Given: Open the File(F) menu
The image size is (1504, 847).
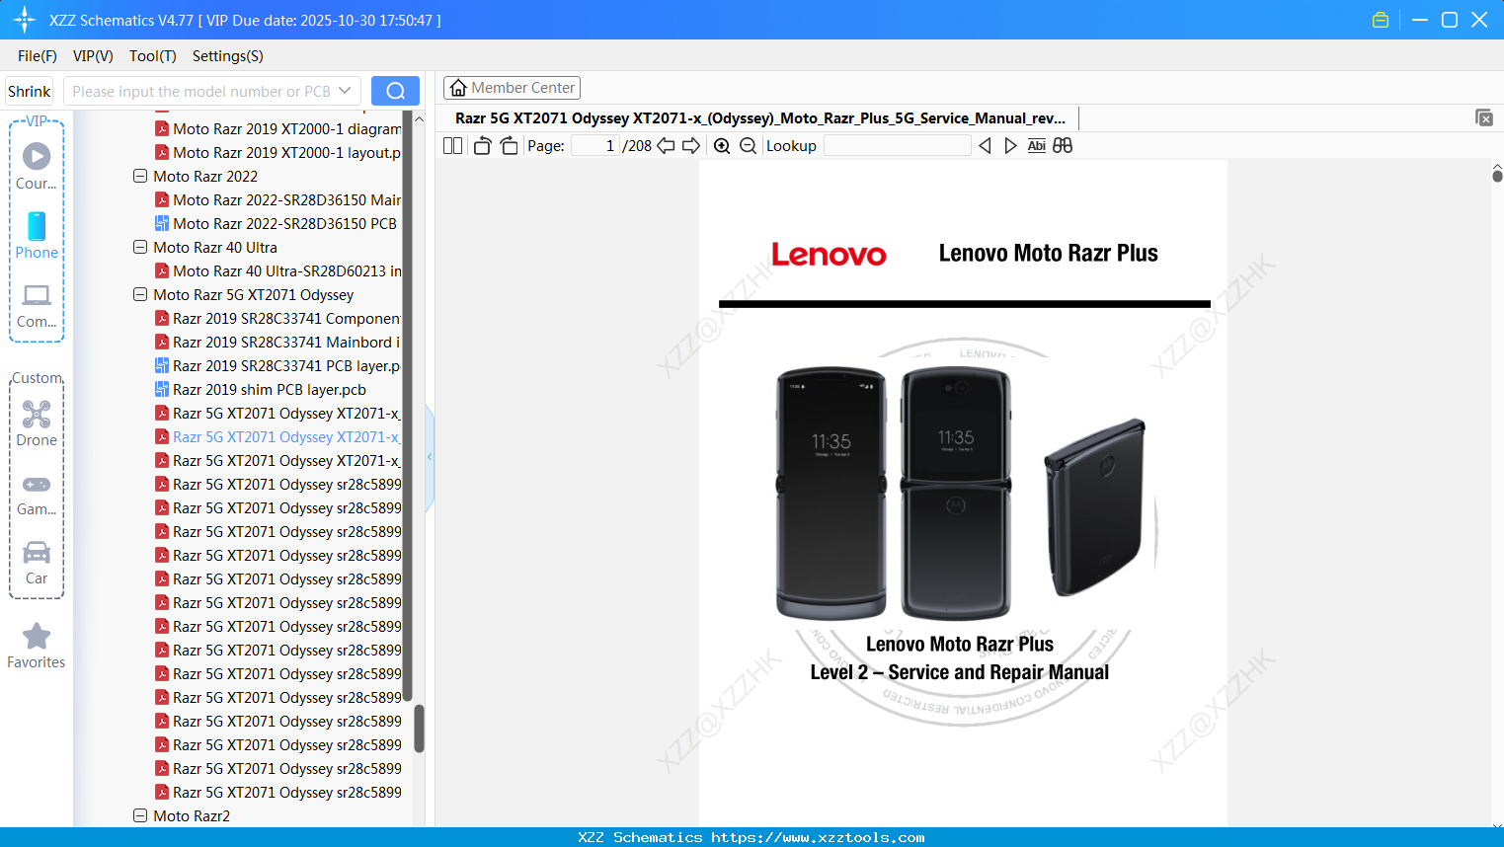Looking at the screenshot, I should click(x=38, y=56).
